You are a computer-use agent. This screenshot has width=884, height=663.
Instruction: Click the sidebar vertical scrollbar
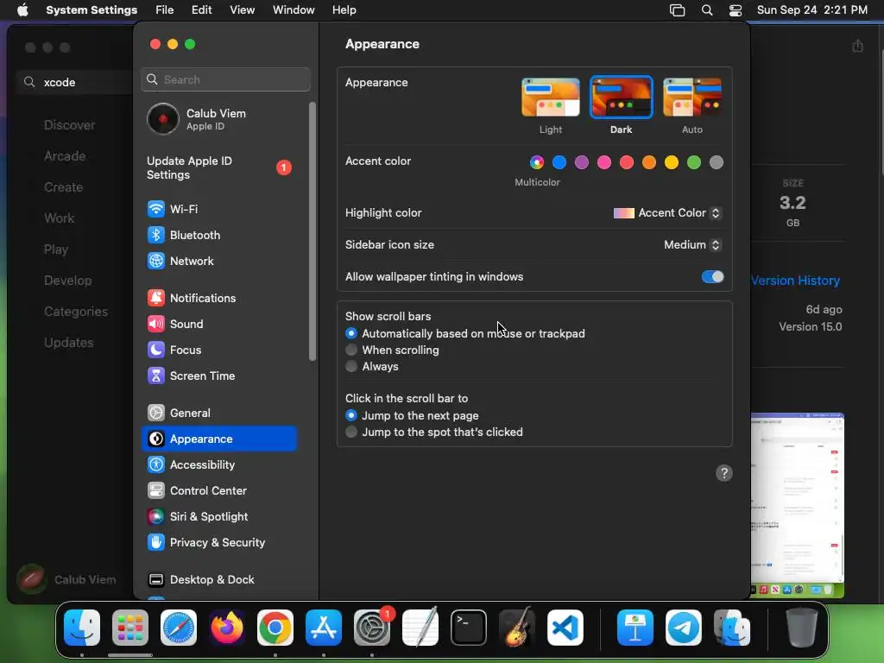313,231
